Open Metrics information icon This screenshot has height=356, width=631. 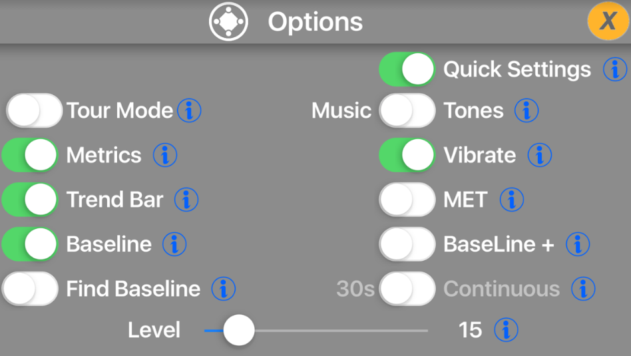tap(165, 155)
